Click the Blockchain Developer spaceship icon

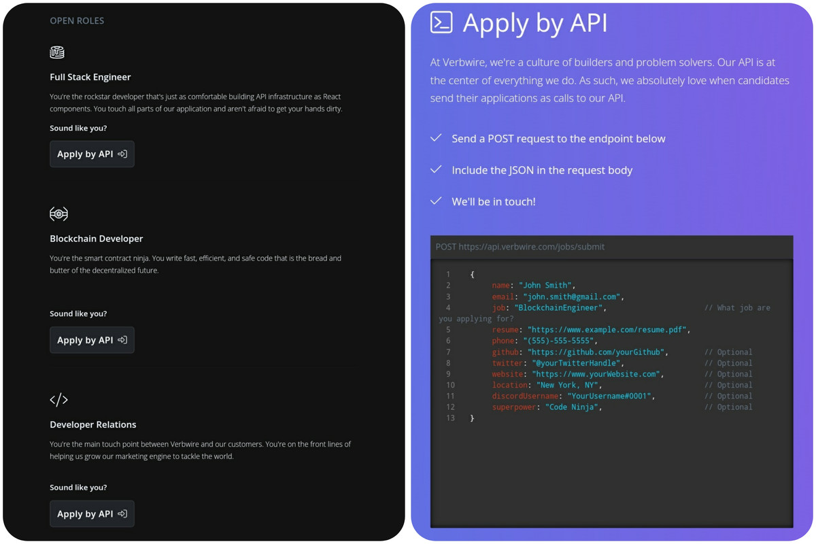point(58,214)
